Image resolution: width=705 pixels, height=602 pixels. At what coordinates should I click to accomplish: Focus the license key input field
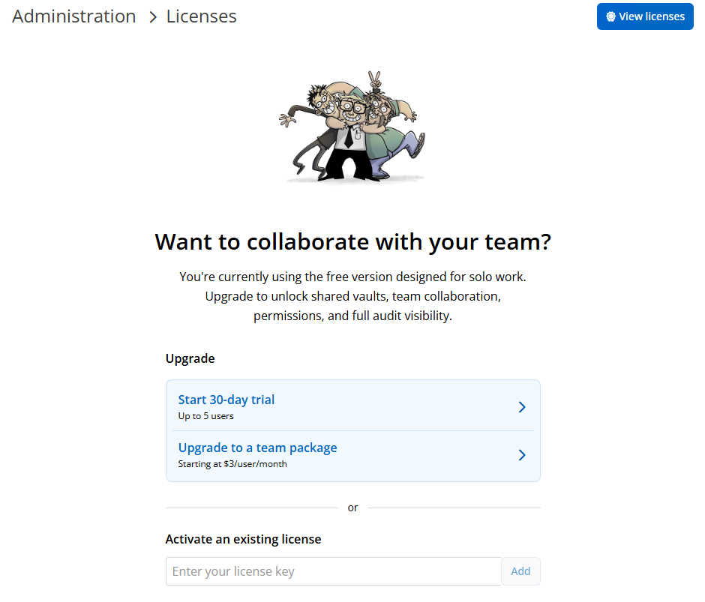point(333,571)
